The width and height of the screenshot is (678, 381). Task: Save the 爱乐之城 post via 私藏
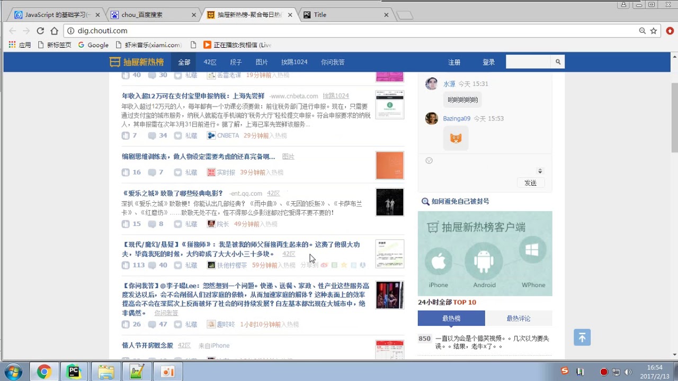click(185, 224)
